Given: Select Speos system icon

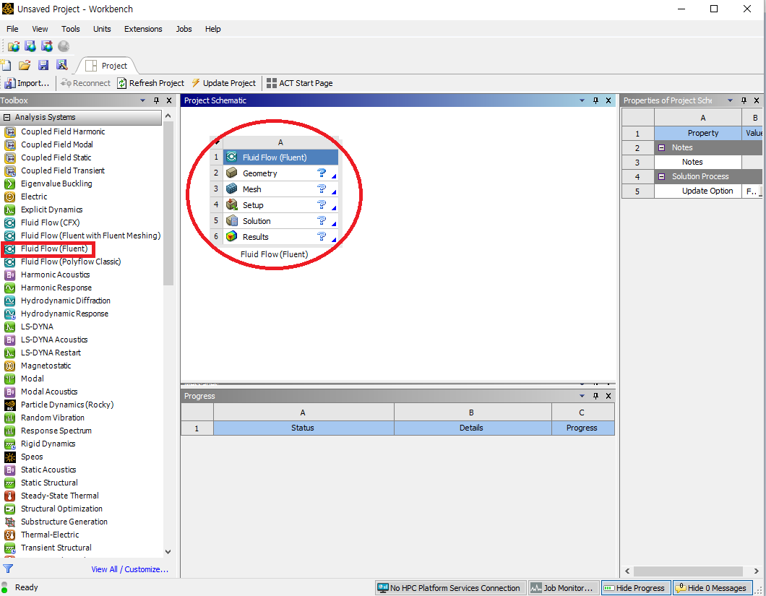Looking at the screenshot, I should click(10, 457).
